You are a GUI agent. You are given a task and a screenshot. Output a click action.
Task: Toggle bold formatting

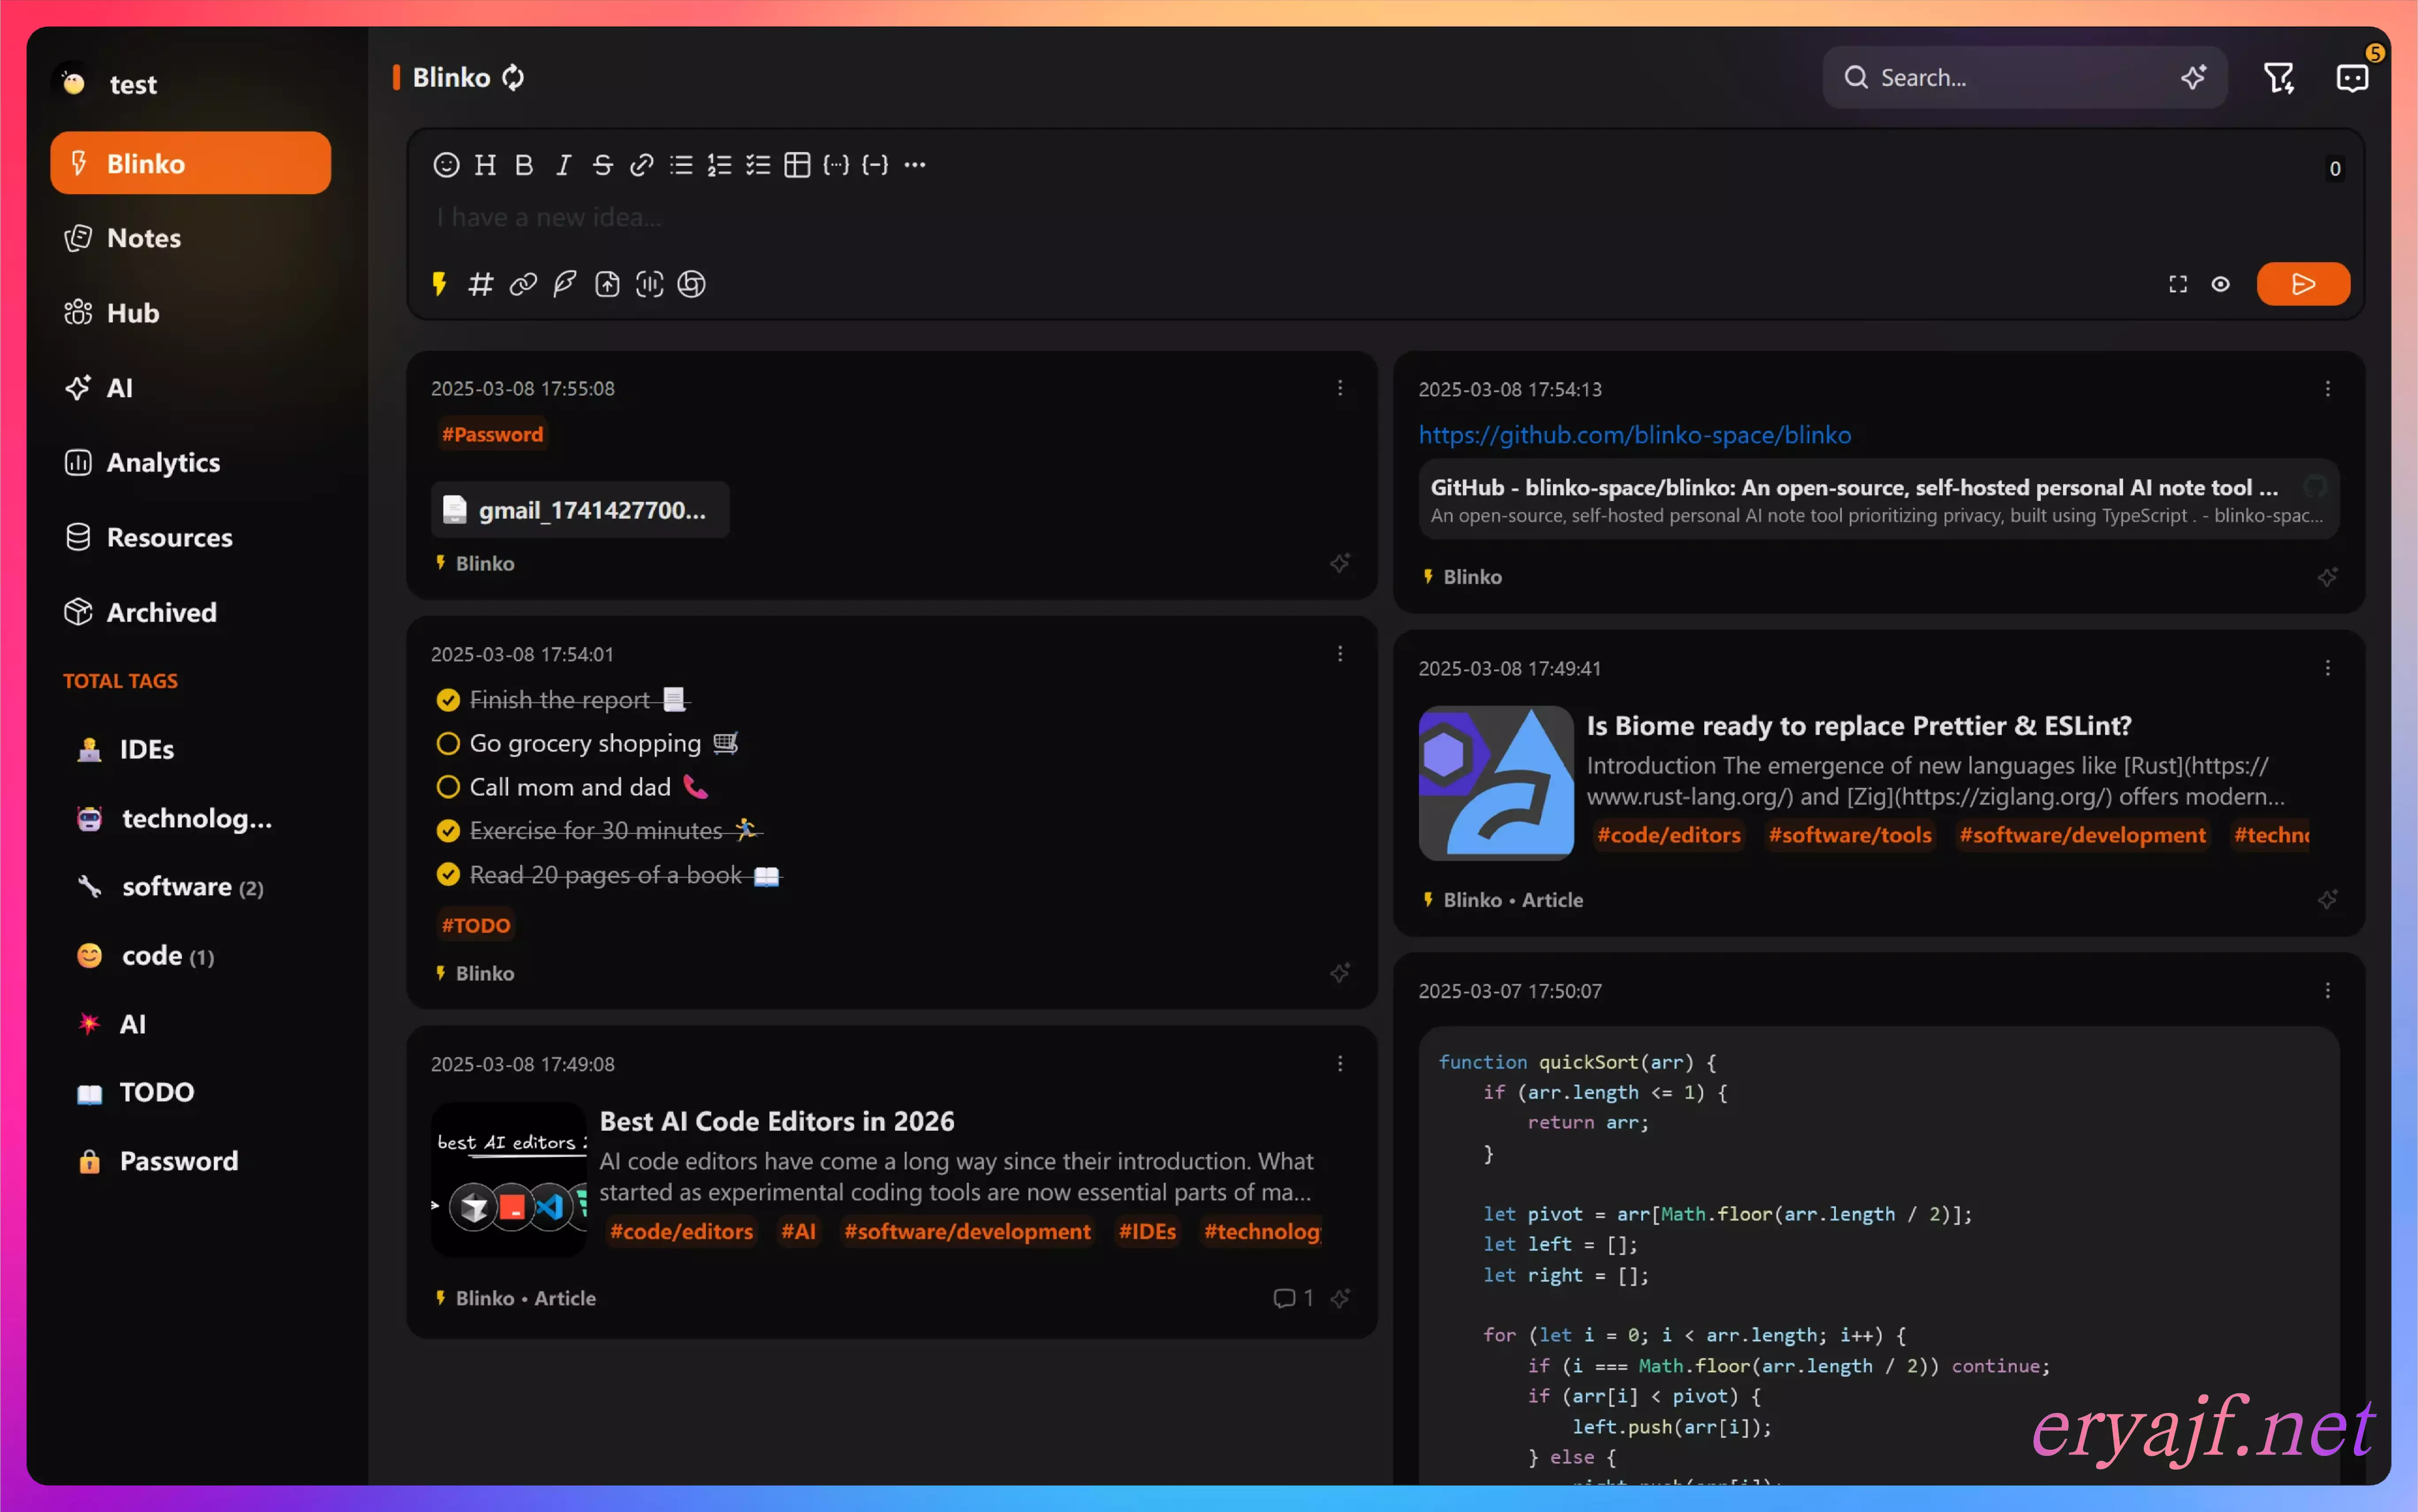click(524, 165)
